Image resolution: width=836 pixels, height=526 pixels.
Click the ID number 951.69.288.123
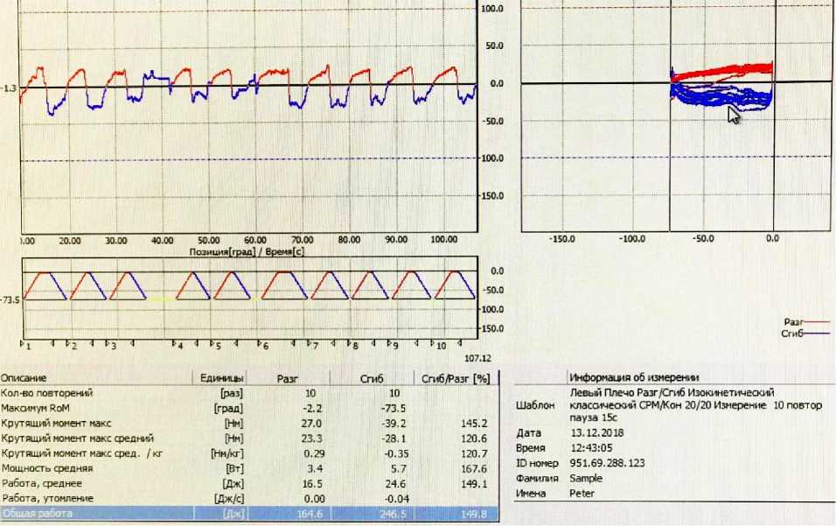point(607,463)
